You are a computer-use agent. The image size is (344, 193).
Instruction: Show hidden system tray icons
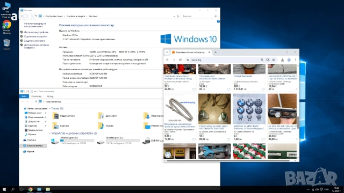[308, 189]
